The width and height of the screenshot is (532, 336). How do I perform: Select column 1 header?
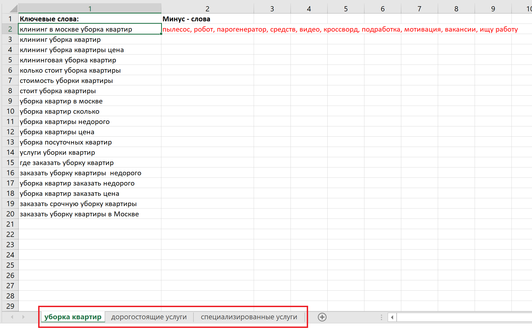pyautogui.click(x=90, y=9)
